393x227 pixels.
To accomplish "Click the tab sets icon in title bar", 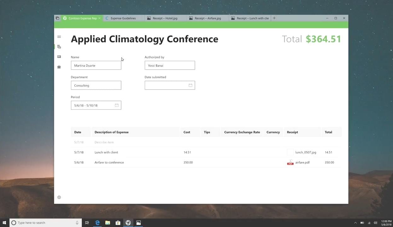I will [x=57, y=18].
